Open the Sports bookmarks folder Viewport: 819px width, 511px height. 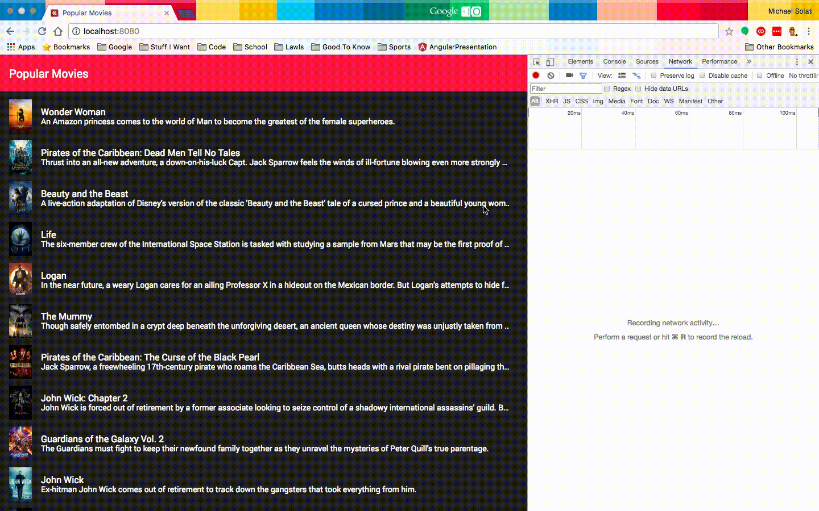pos(394,47)
